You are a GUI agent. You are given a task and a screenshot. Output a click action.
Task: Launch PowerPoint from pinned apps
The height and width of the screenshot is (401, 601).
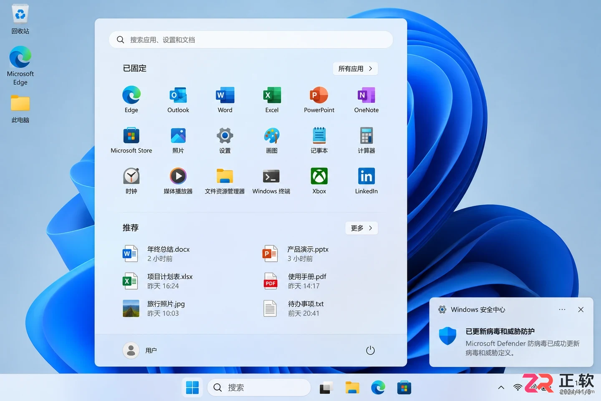click(x=319, y=99)
